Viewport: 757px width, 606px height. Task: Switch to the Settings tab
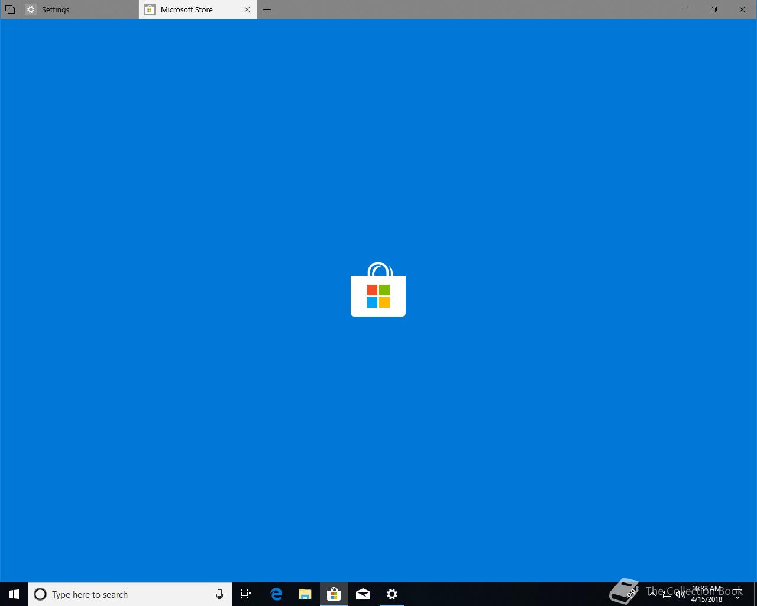click(79, 9)
